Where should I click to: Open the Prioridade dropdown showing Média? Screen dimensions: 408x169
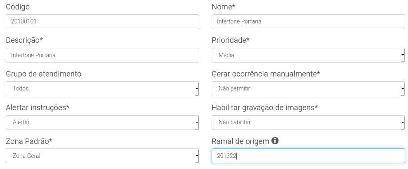[x=308, y=55]
